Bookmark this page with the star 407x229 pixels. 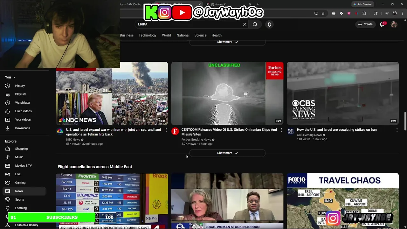323,13
